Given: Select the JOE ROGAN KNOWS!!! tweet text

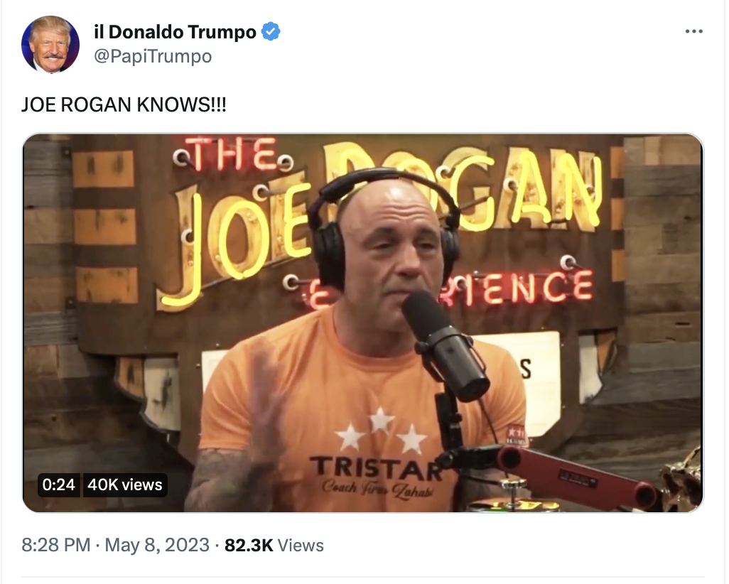Looking at the screenshot, I should coord(124,104).
